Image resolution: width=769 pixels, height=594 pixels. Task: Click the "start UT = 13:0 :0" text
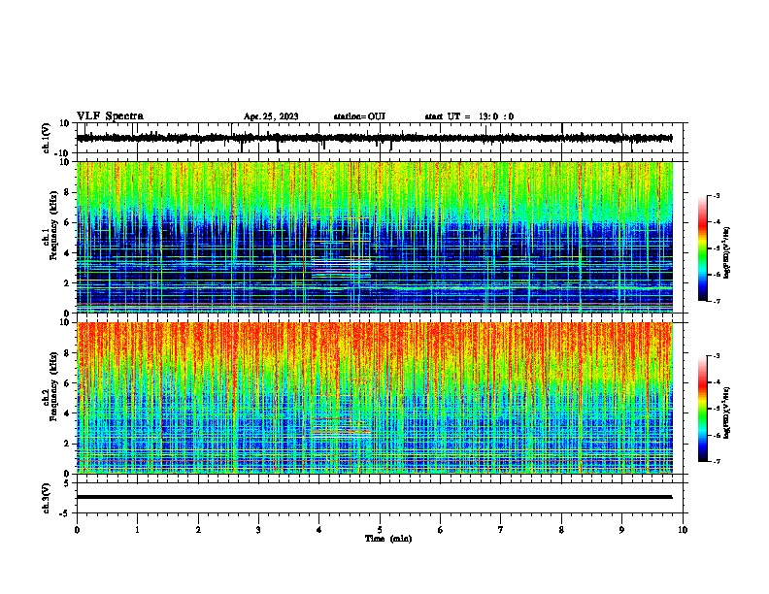[x=469, y=116]
